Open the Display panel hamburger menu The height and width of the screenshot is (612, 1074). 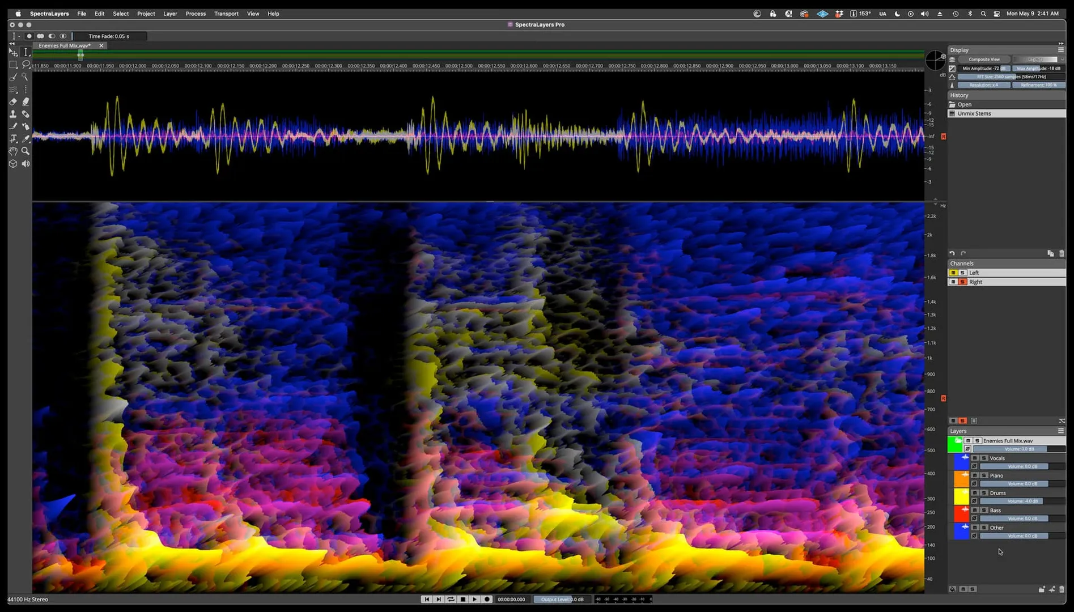[x=1060, y=50]
